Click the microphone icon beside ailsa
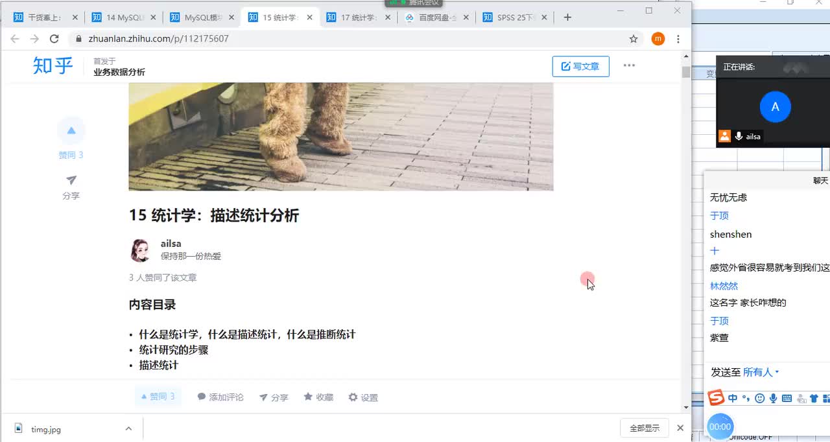The image size is (830, 442). point(739,136)
